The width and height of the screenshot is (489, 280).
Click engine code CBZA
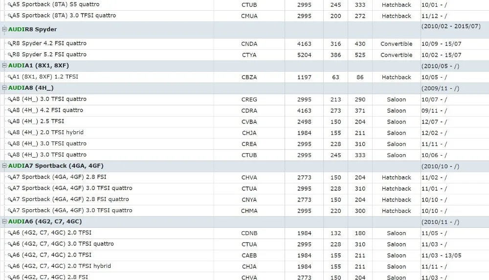coord(249,77)
